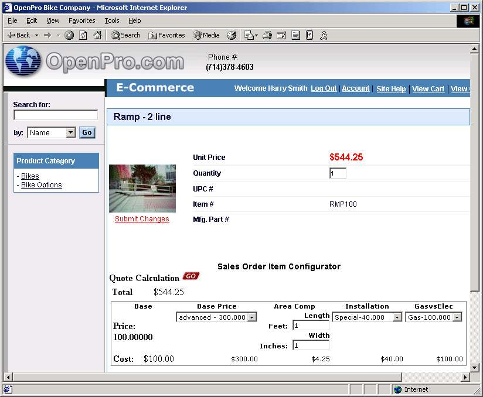Click the Quantity input field
This screenshot has width=483, height=397.
tap(338, 173)
